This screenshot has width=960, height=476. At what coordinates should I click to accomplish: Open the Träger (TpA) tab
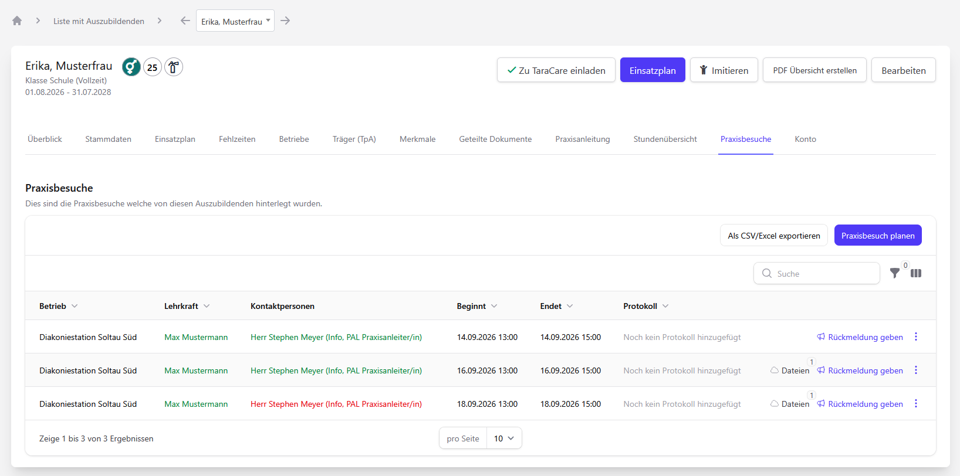(x=354, y=139)
